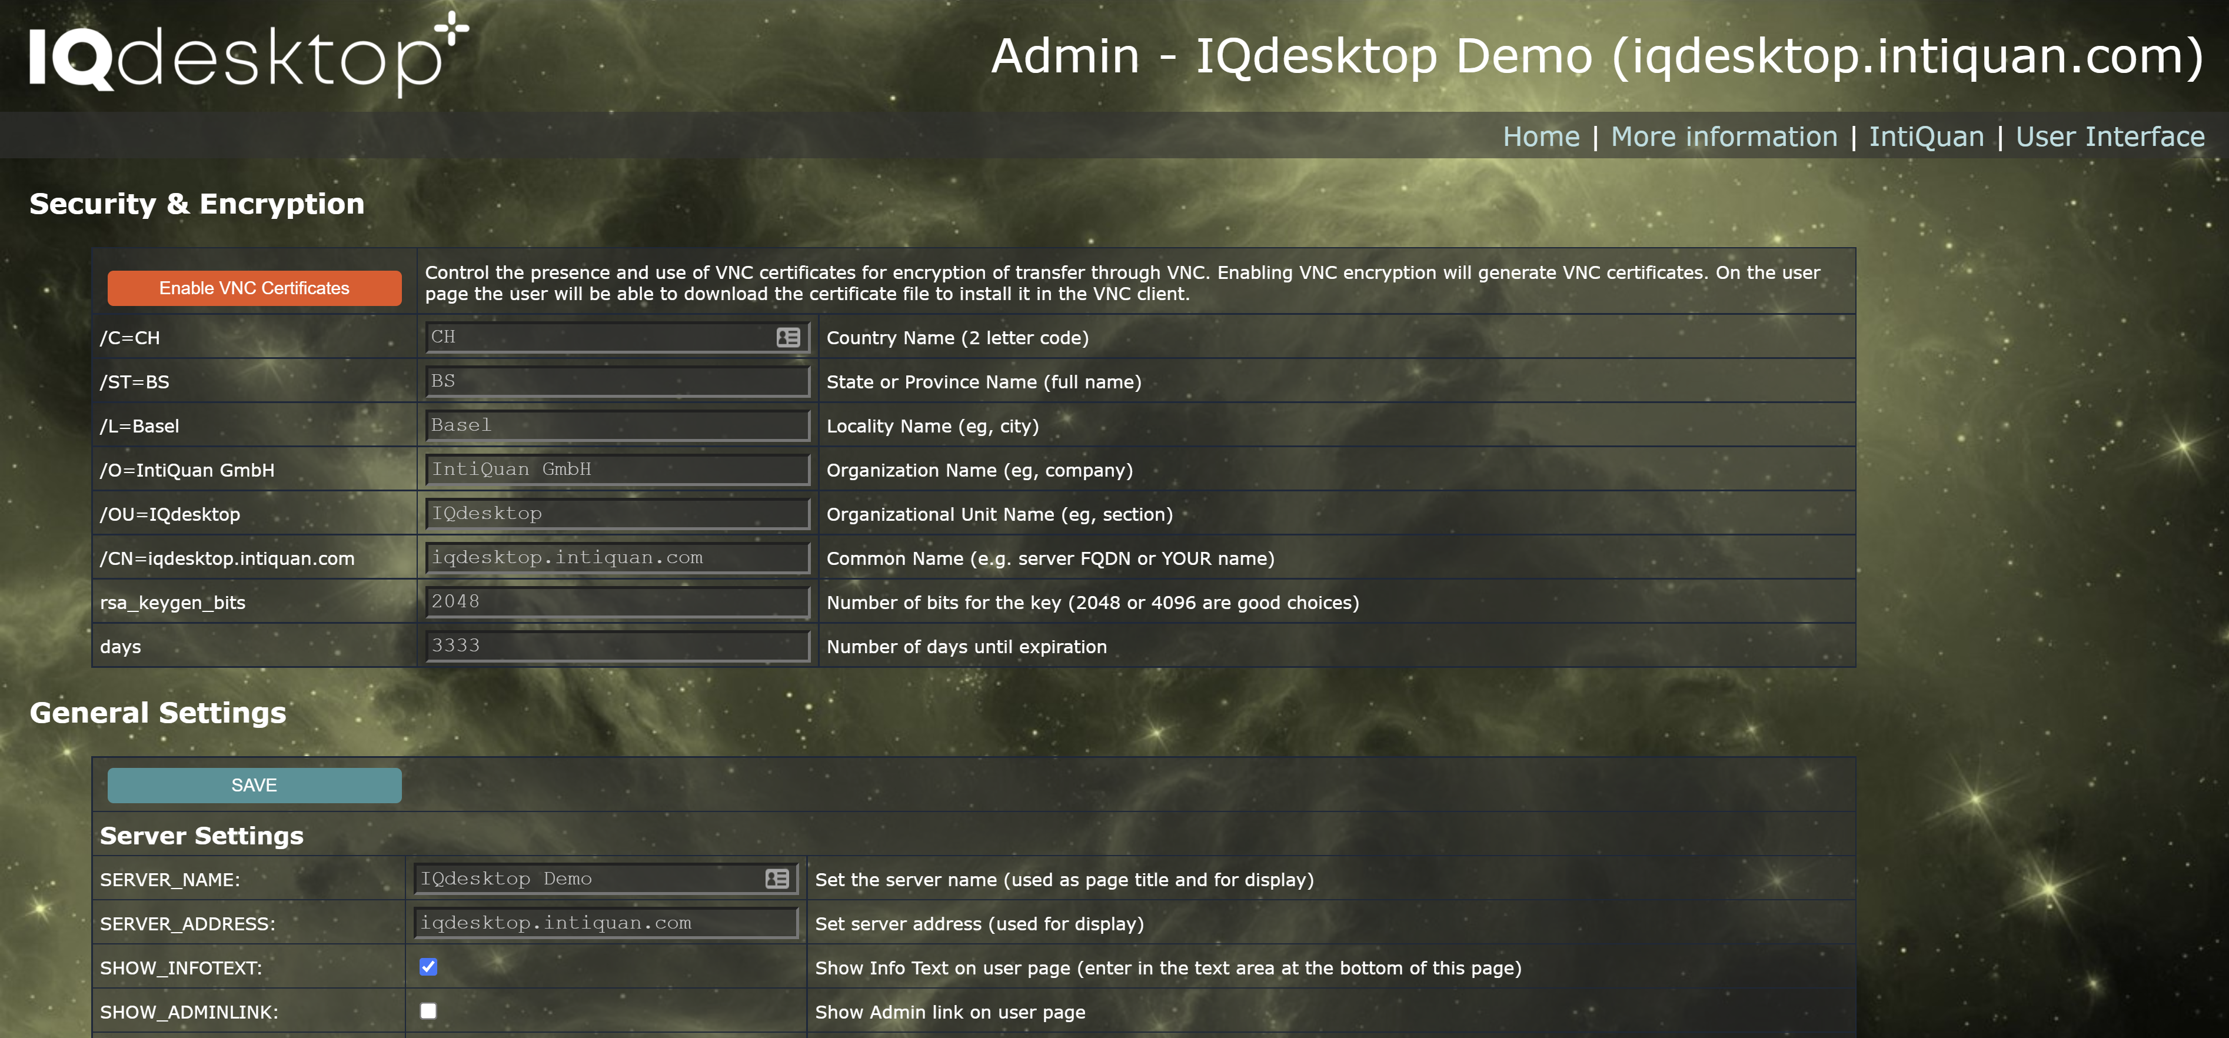Screen dimensions: 2229x1038
Task: Click the rsa_keygen_bits label
Action: tap(173, 603)
